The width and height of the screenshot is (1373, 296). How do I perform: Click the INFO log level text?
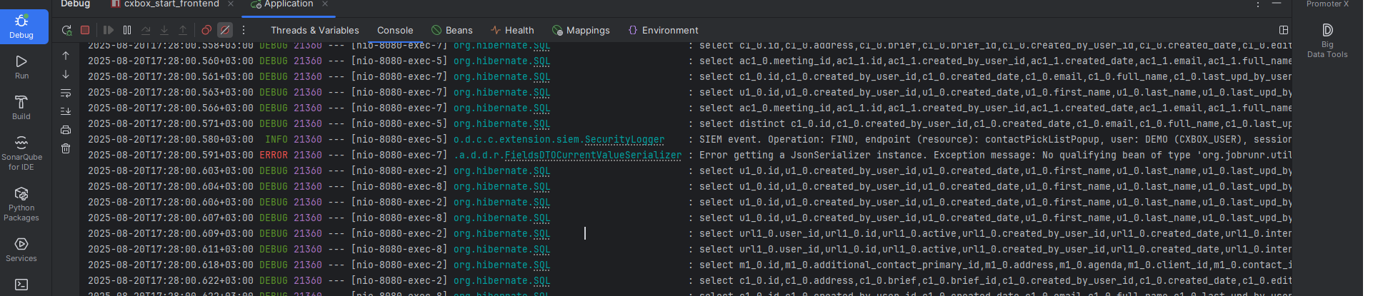coord(276,140)
